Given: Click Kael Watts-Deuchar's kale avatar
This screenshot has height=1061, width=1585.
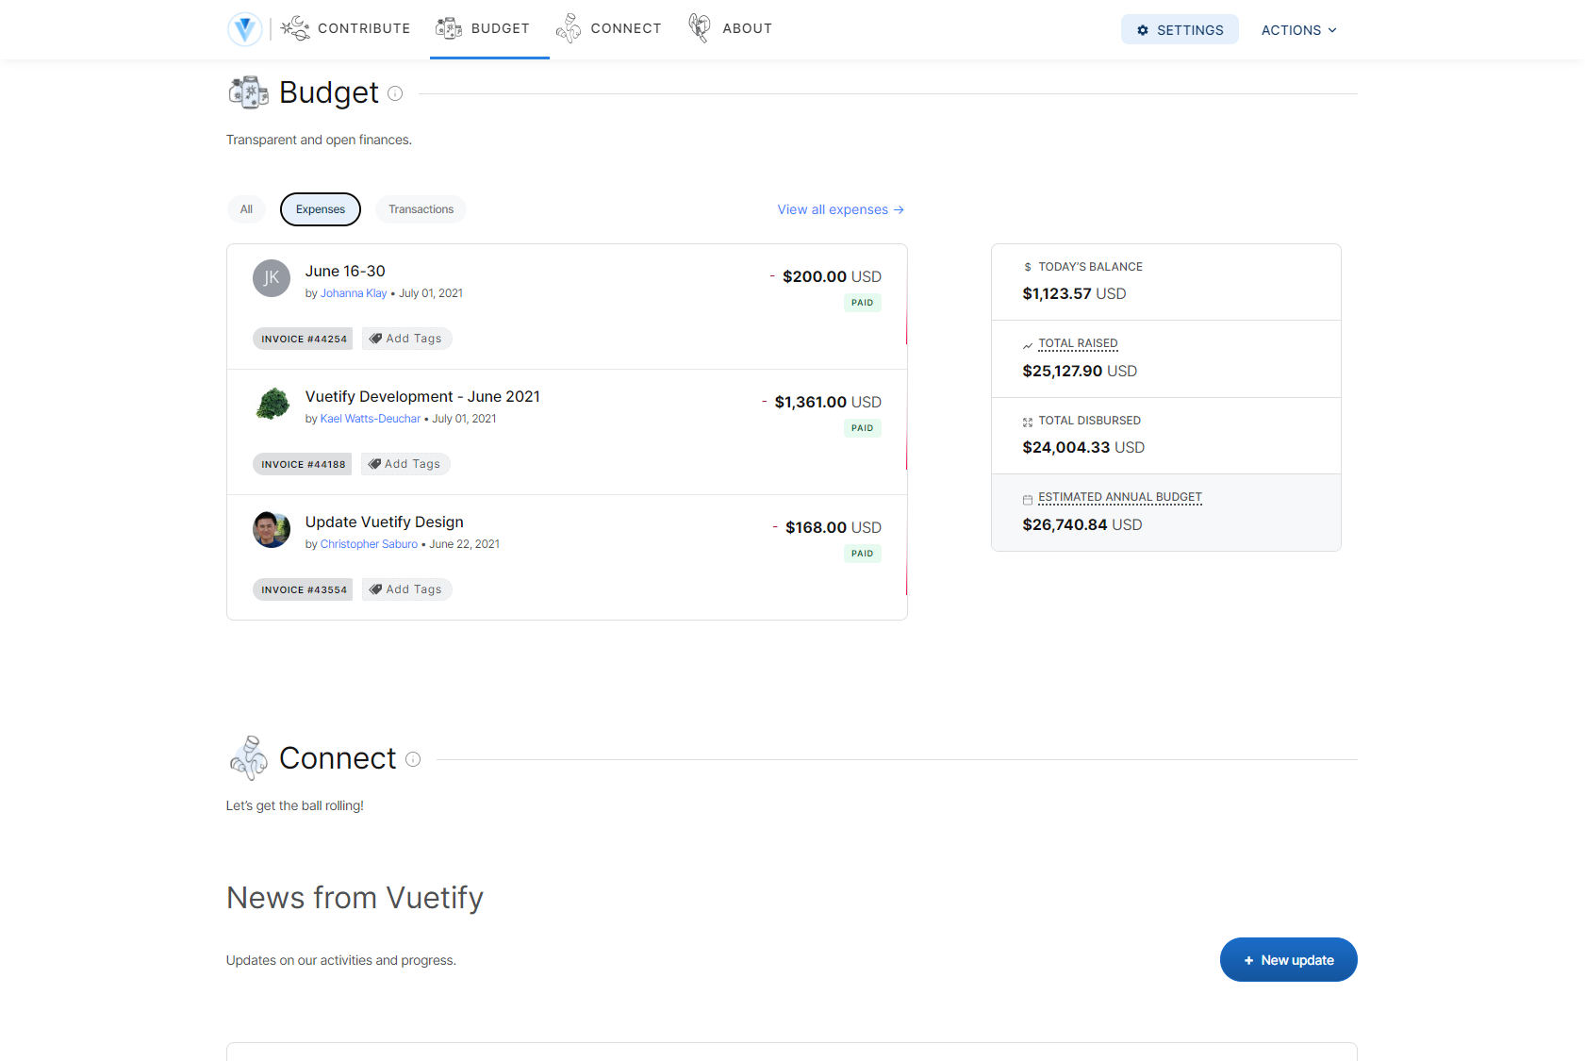Looking at the screenshot, I should click(x=272, y=404).
